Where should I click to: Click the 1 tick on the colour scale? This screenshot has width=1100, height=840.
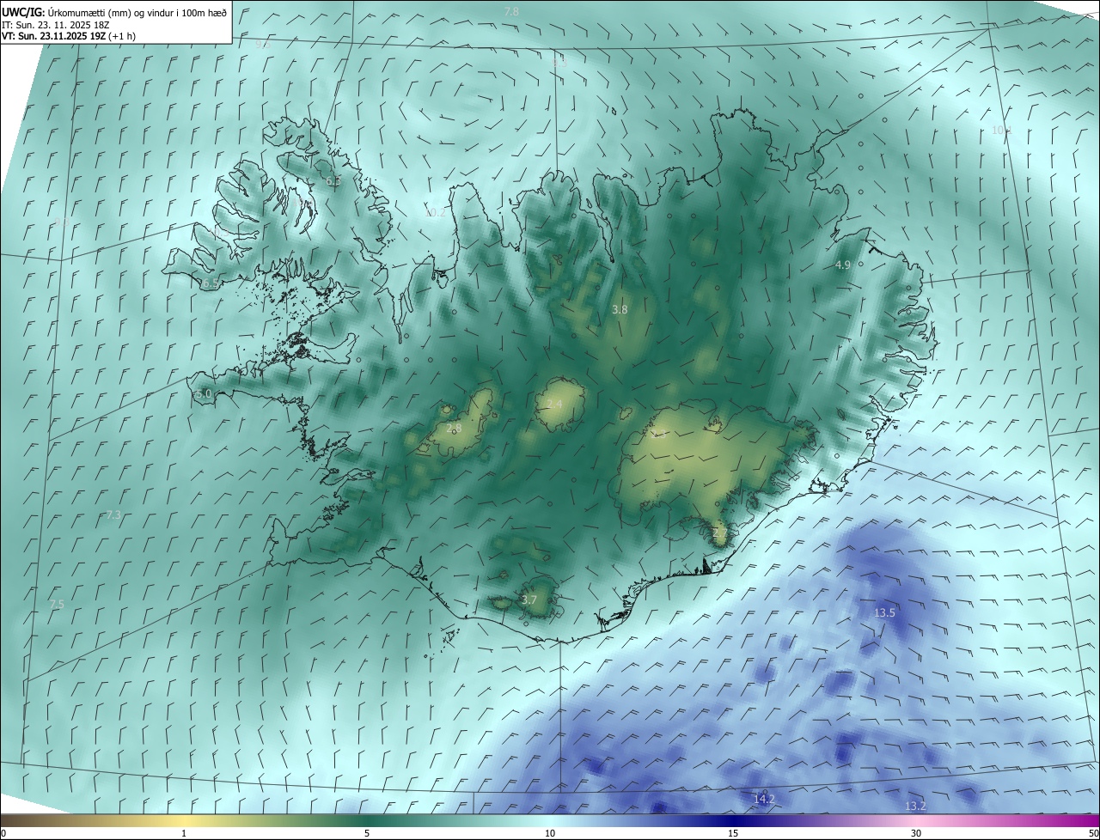pos(184,833)
